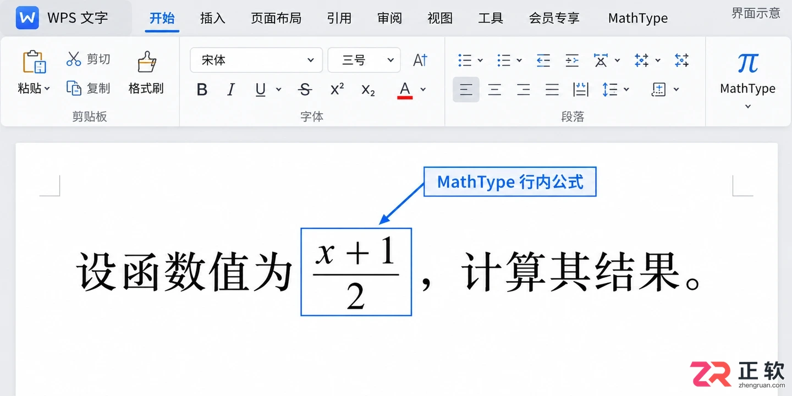Click in text 设函数值为
This screenshot has height=396, width=792.
185,271
